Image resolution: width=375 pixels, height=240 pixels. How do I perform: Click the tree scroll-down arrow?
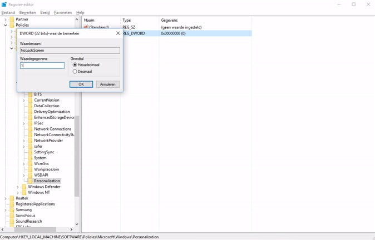(77, 224)
